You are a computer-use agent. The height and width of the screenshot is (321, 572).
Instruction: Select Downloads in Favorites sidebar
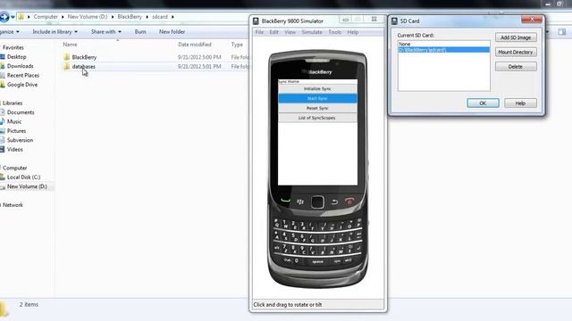click(x=20, y=66)
